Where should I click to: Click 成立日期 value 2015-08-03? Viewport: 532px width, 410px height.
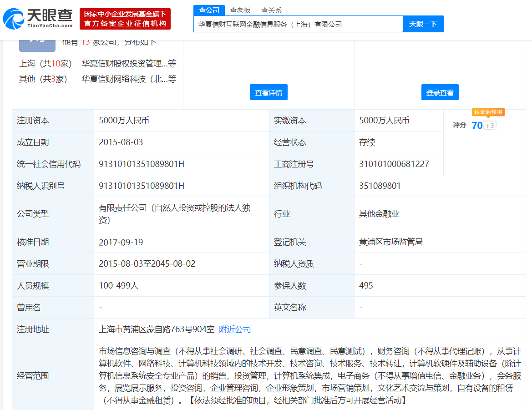[x=121, y=142]
